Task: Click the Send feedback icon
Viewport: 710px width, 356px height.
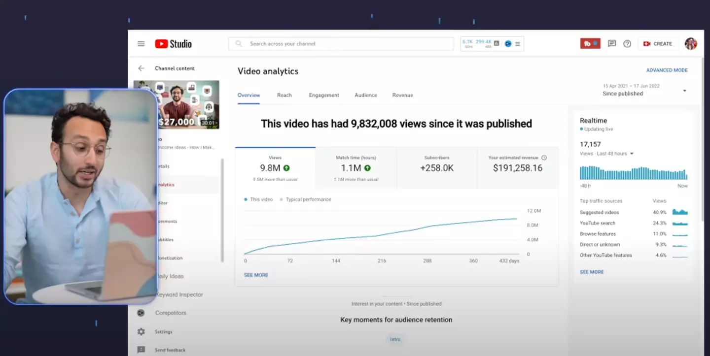Action: pos(141,350)
